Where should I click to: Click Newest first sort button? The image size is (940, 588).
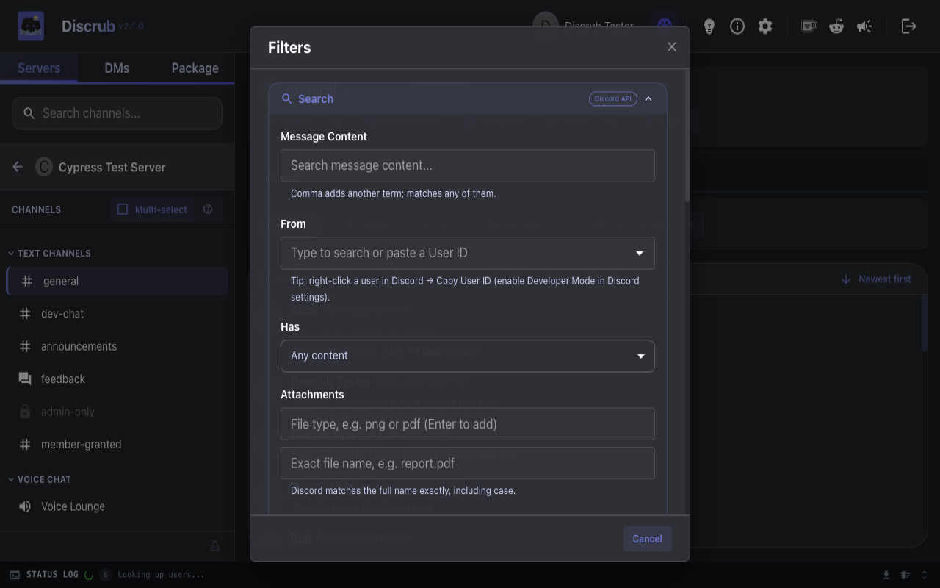click(876, 279)
